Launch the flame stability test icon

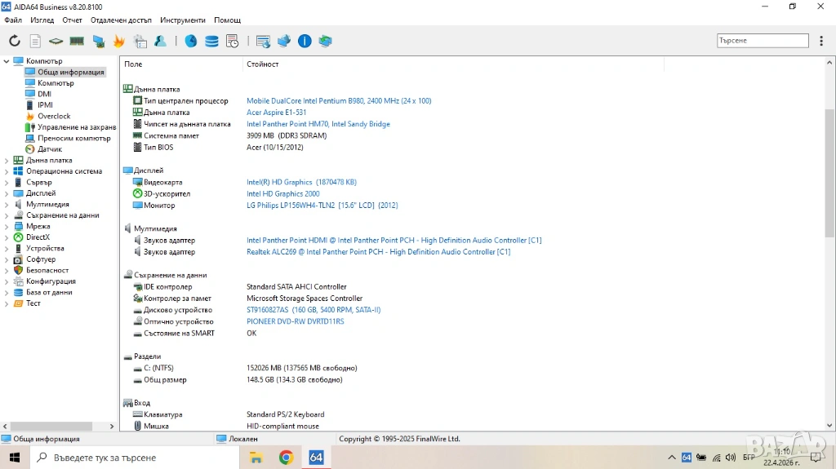click(119, 41)
